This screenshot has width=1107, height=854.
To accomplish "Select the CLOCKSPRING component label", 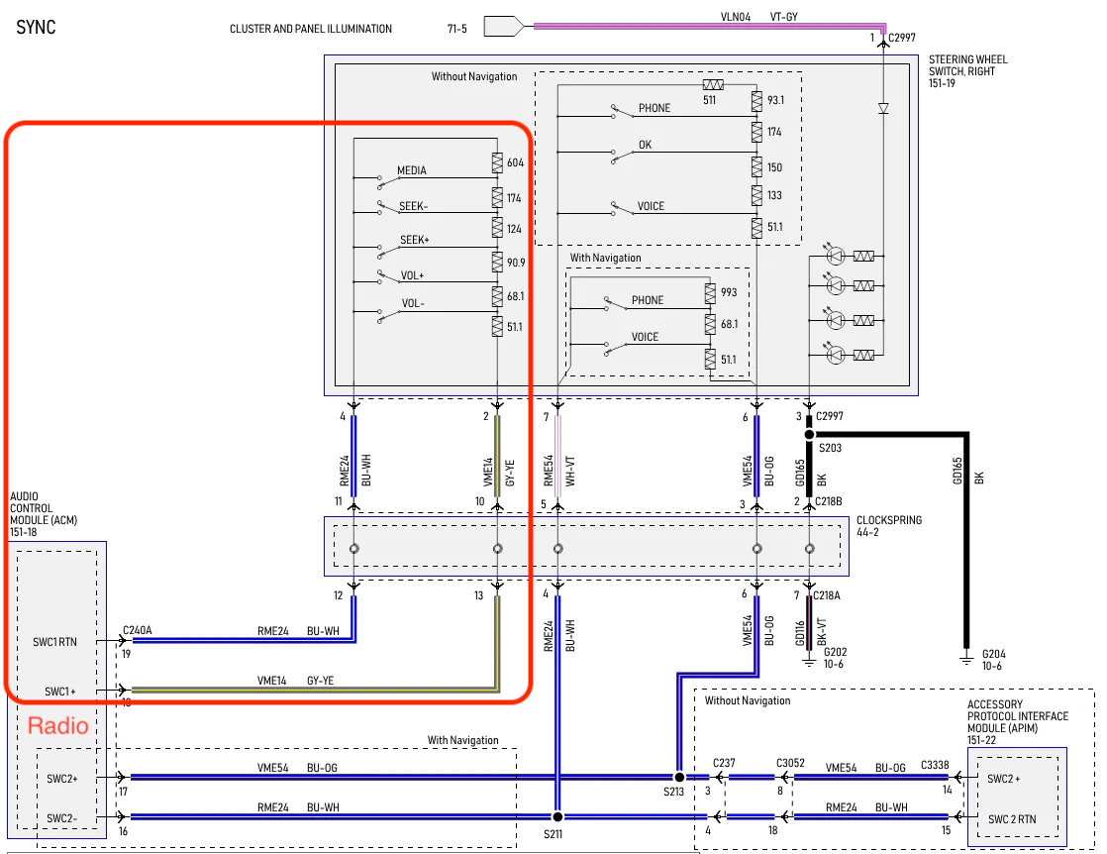I will tap(889, 520).
